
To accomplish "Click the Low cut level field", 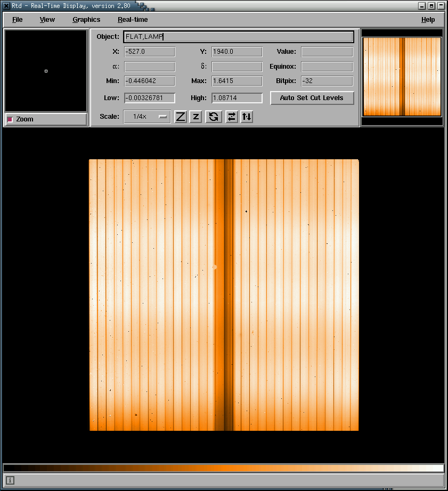I will 149,98.
